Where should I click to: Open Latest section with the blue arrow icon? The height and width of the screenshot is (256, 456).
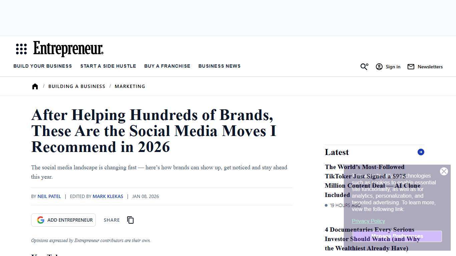(421, 152)
